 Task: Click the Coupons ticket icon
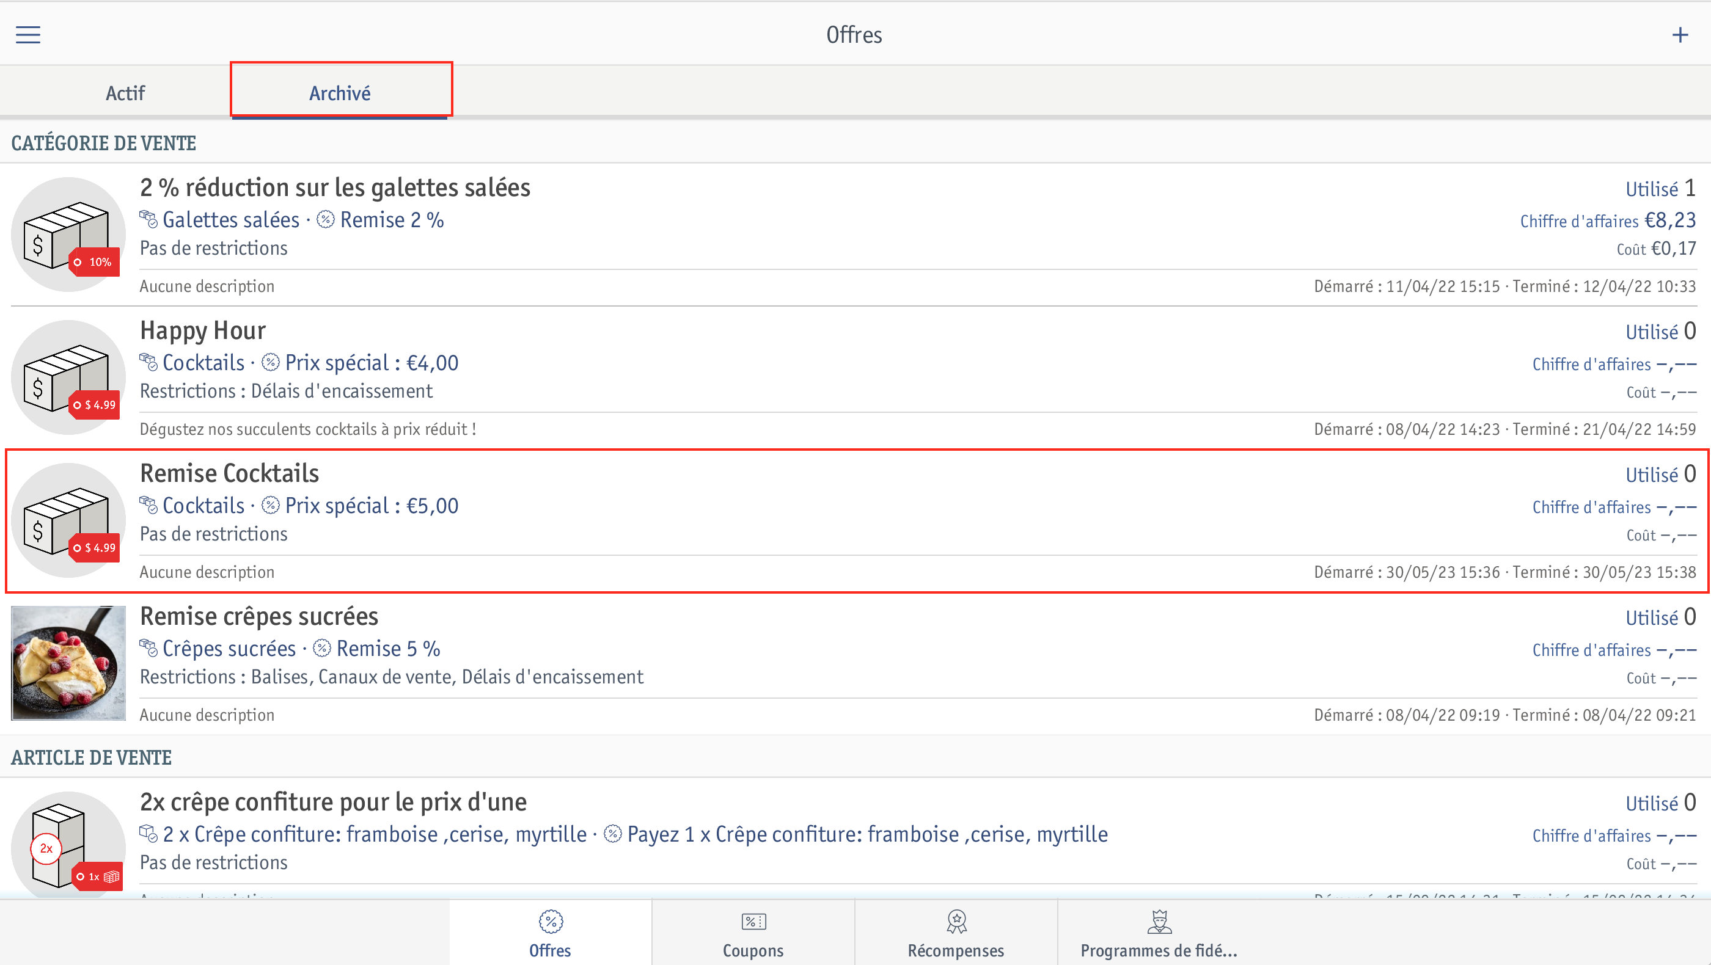tap(753, 921)
